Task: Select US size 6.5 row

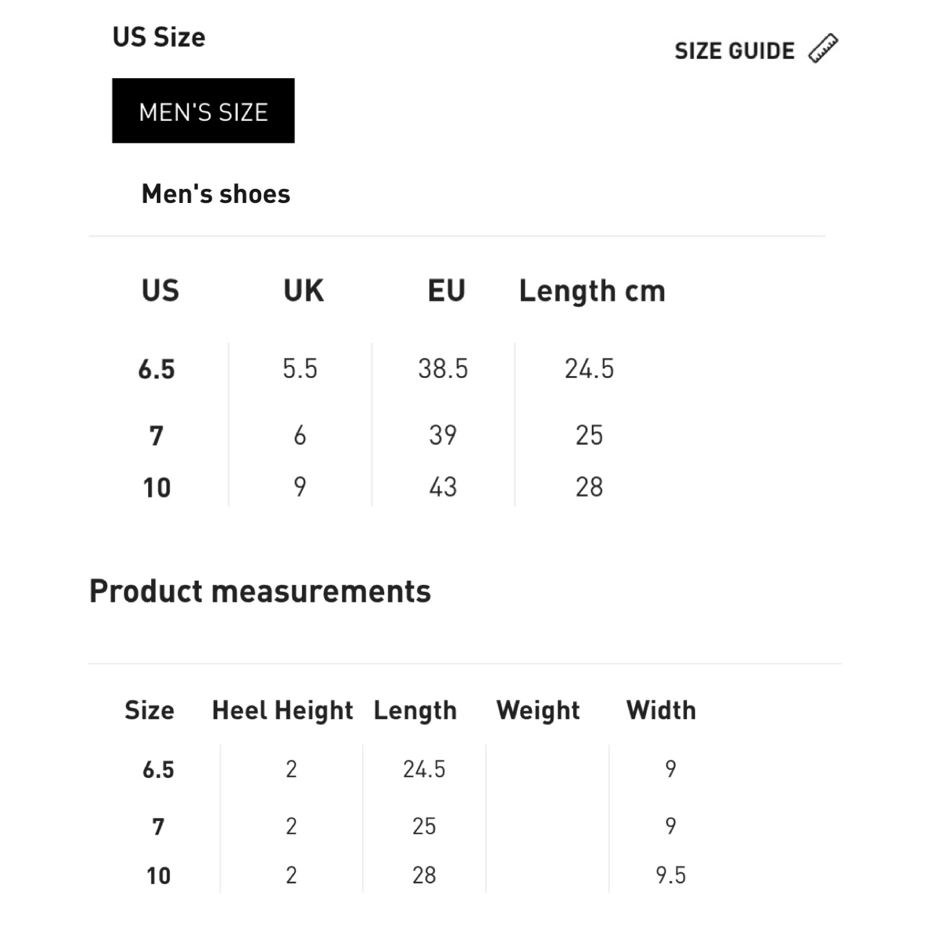Action: pyautogui.click(x=156, y=369)
